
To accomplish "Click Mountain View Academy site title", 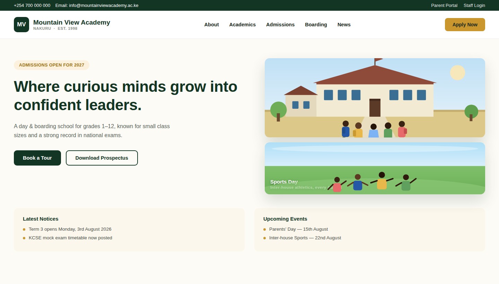I will 72,22.
